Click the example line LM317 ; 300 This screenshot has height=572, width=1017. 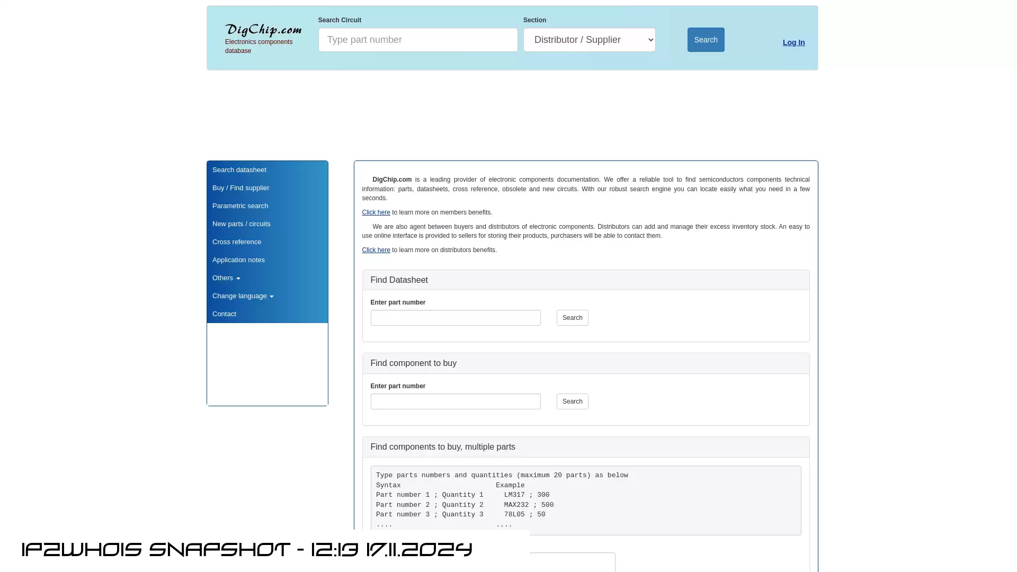[527, 495]
